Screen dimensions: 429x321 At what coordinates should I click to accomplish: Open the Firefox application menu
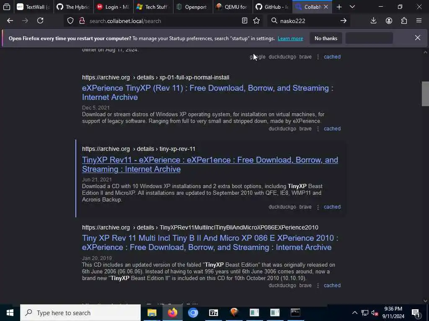(x=419, y=21)
